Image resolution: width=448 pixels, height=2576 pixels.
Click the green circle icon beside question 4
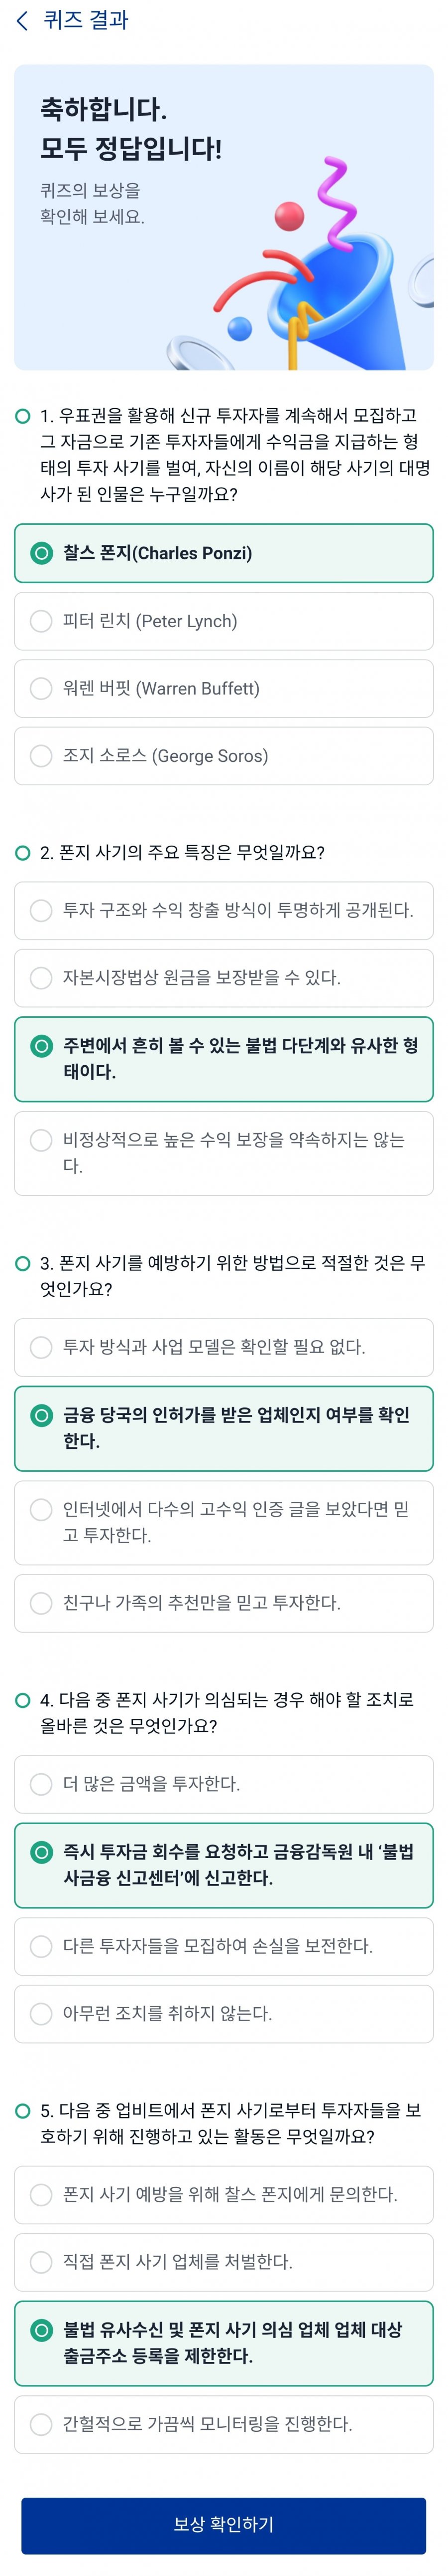tap(23, 1700)
